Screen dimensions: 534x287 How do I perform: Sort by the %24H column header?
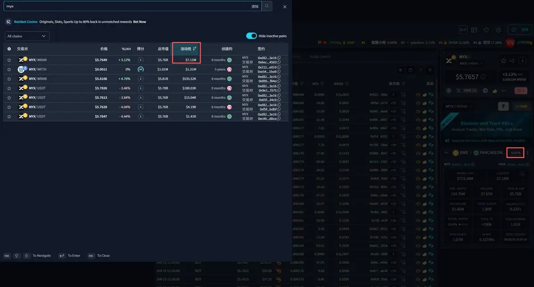126,49
